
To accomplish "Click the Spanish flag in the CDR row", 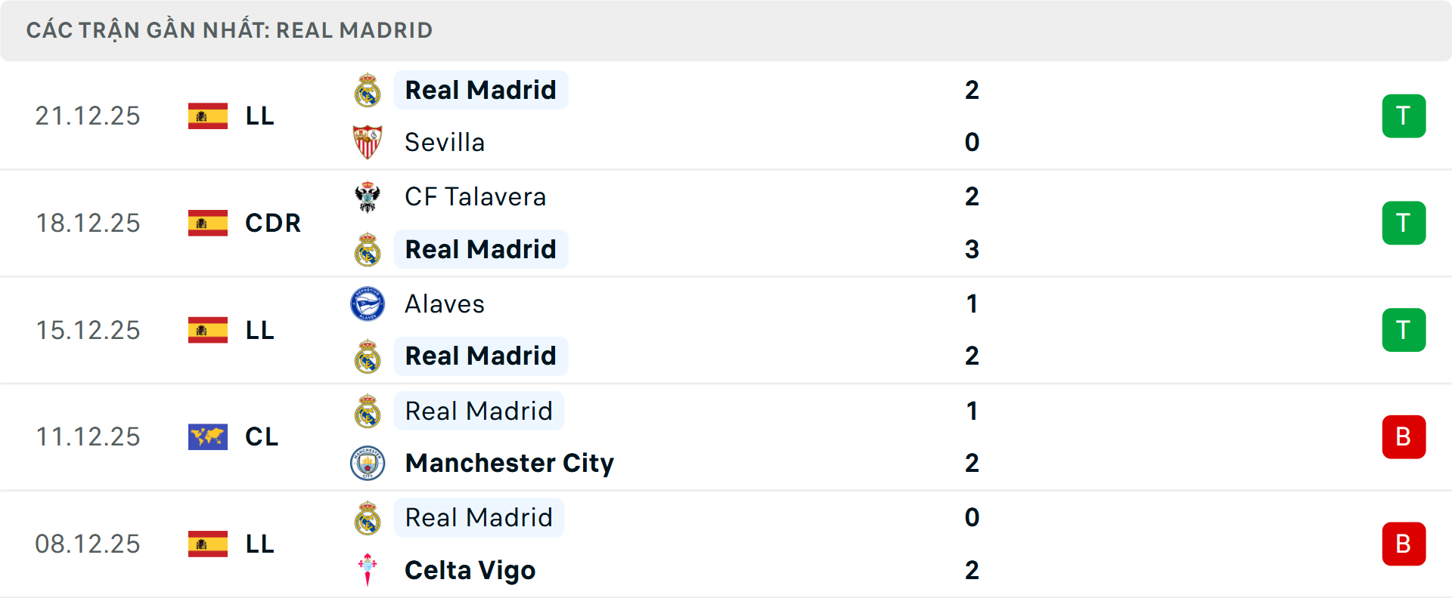I will (206, 223).
